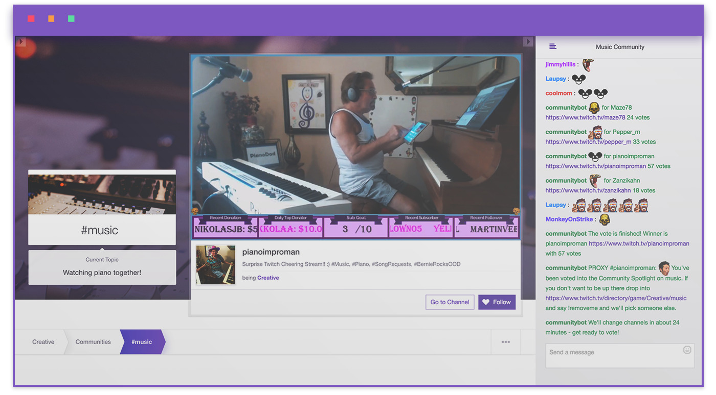The width and height of the screenshot is (716, 395).
Task: Type in the Send a message field
Action: pos(620,356)
